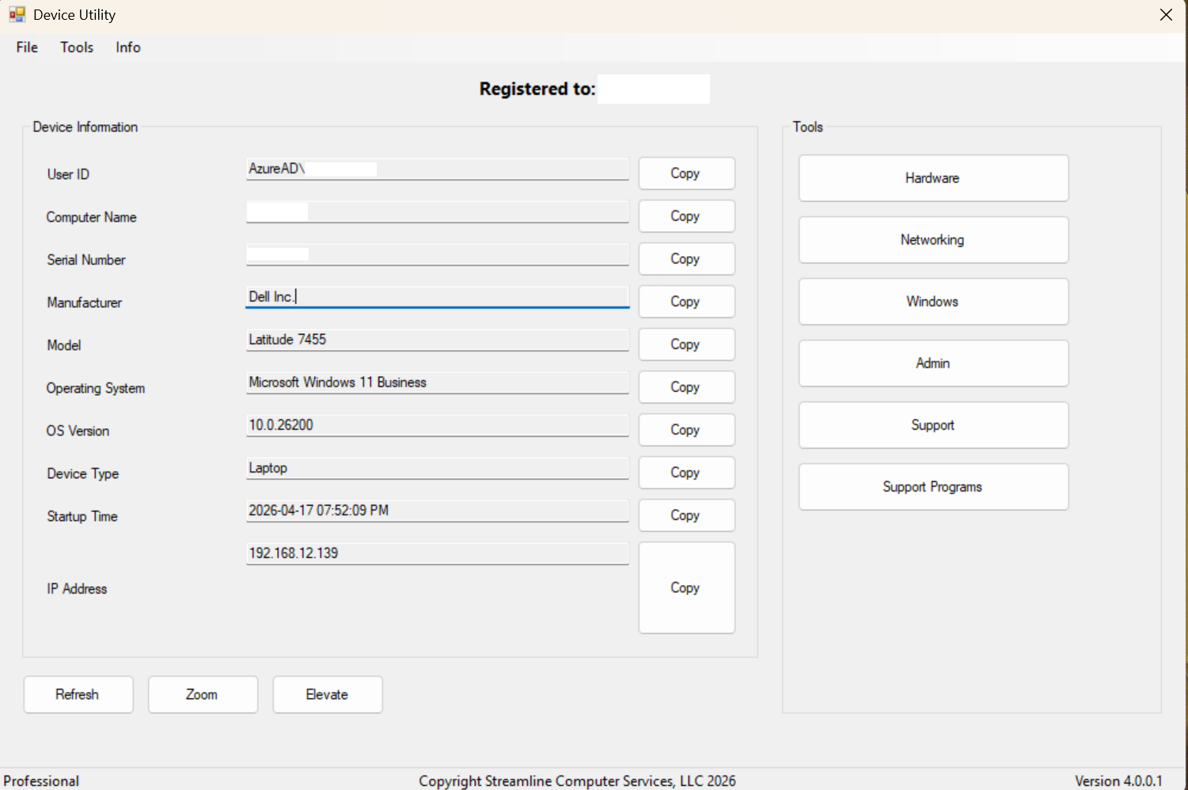Copy the OS Version value
Viewport: 1188px width, 790px height.
[x=685, y=430]
